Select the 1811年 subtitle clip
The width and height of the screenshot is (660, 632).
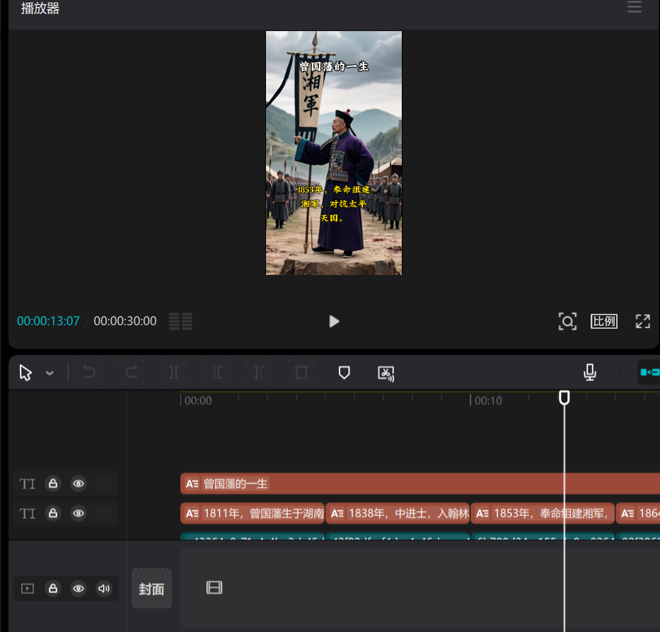click(253, 513)
